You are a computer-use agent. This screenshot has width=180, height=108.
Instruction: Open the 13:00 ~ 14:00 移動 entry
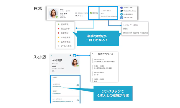tap(99, 80)
